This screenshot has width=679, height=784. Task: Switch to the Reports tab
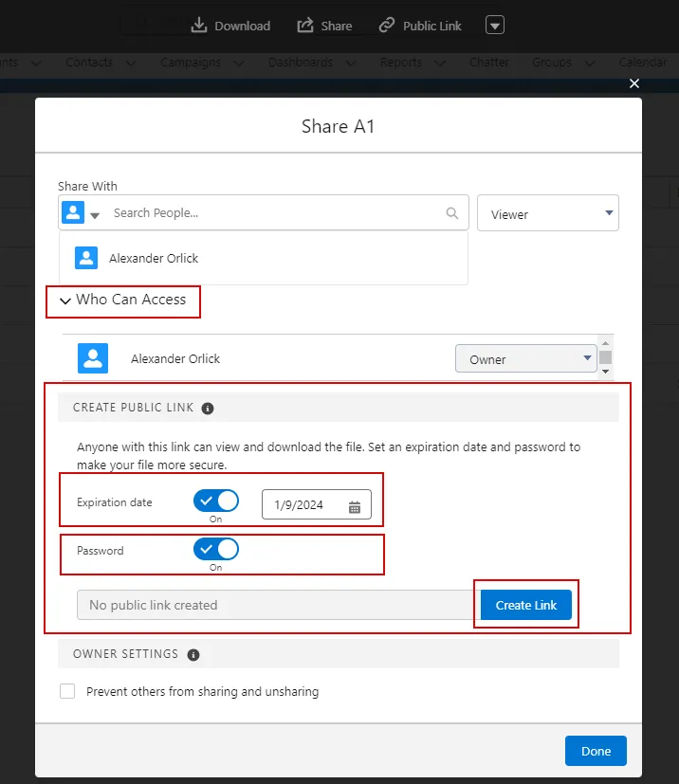click(x=402, y=63)
